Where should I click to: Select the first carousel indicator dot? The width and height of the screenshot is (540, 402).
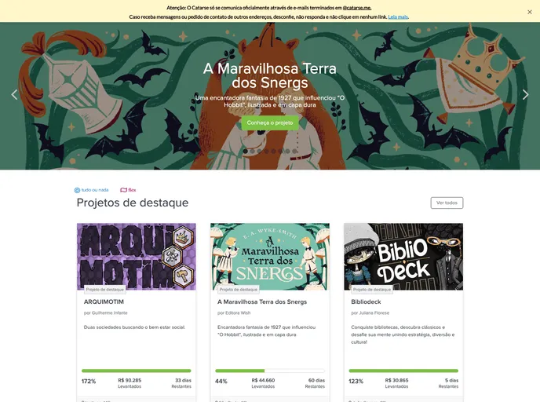click(x=245, y=151)
